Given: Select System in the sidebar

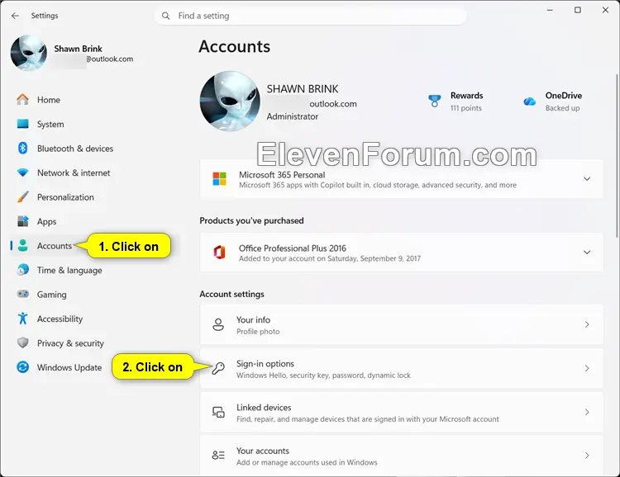Looking at the screenshot, I should pyautogui.click(x=50, y=125).
